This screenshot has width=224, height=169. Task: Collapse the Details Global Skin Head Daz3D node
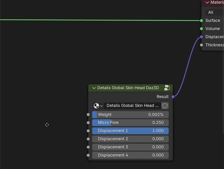[x=94, y=88]
